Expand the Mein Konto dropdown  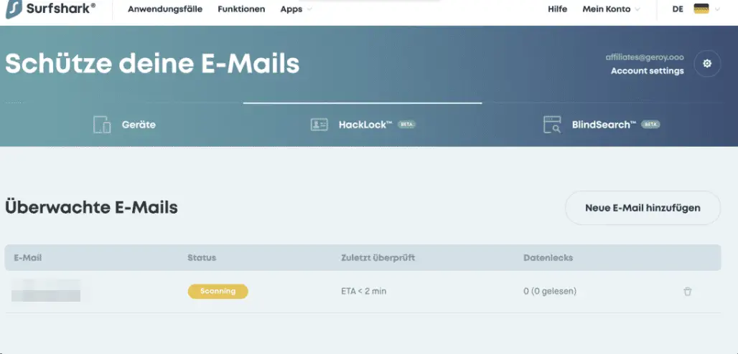tap(611, 9)
